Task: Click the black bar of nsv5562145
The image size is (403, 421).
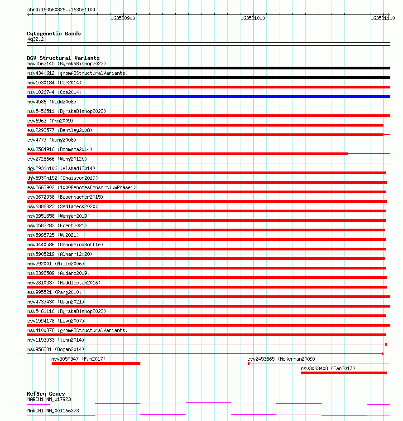Action: tap(208, 68)
